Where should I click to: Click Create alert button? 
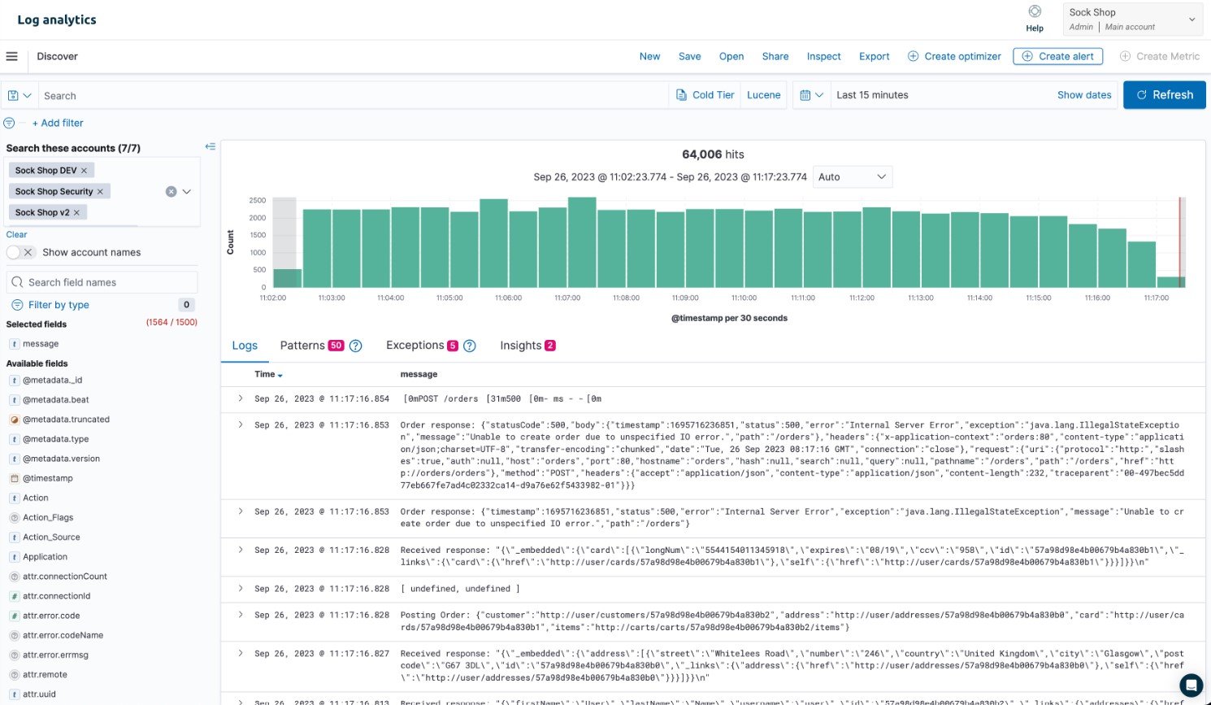point(1057,56)
